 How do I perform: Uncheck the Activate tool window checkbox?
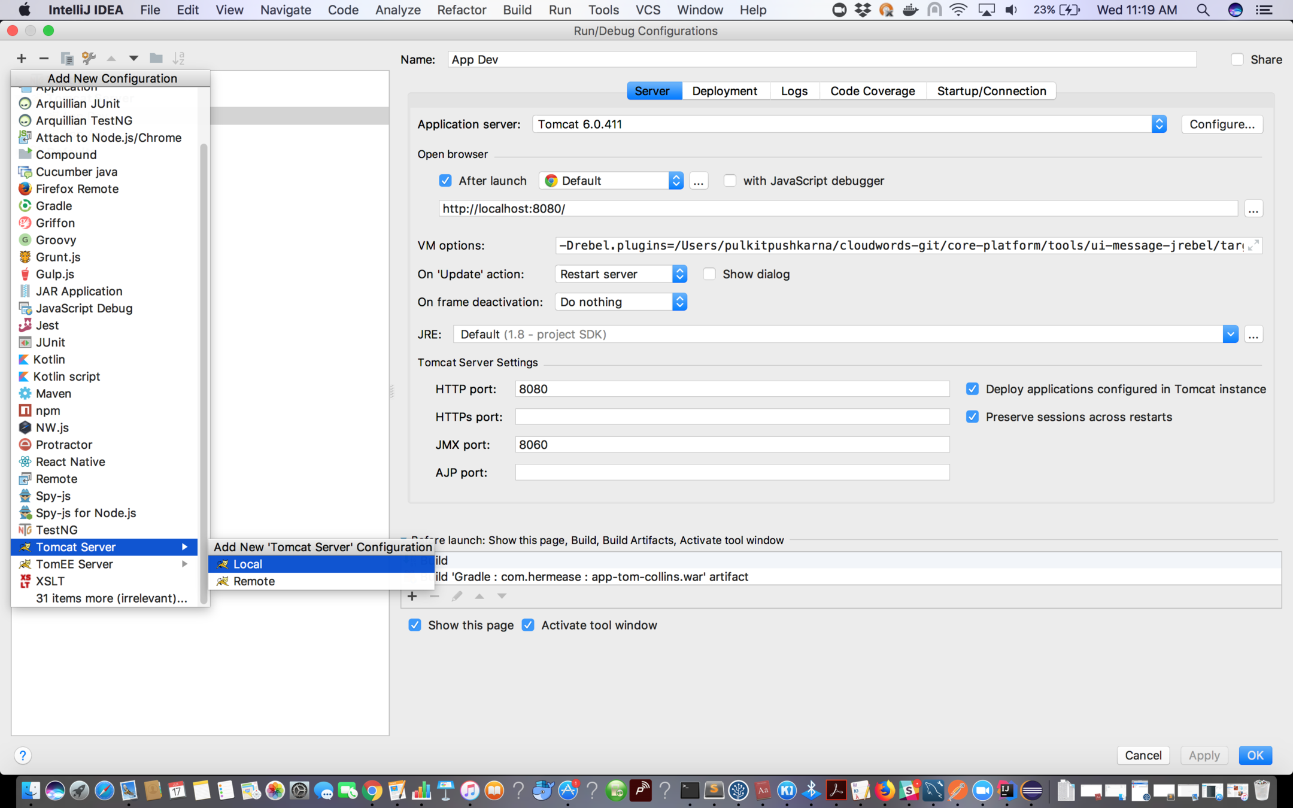[528, 625]
